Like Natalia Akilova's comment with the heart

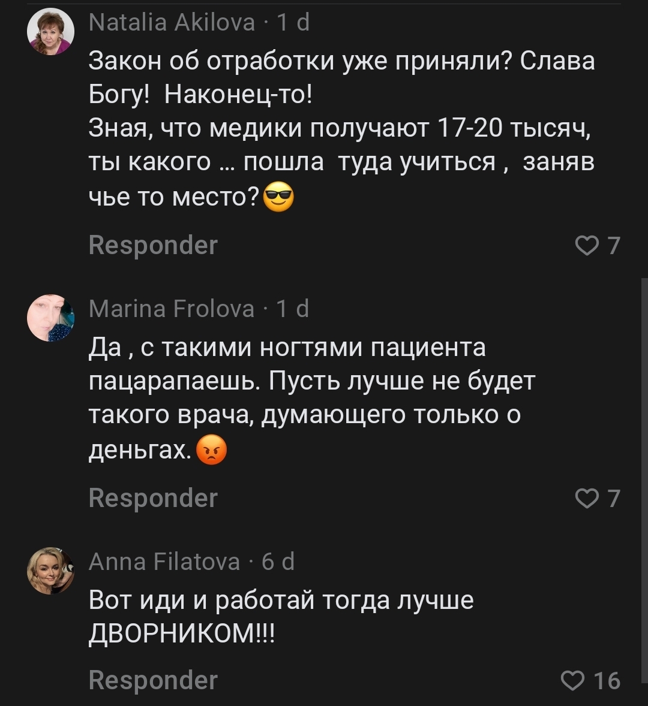[x=586, y=246]
